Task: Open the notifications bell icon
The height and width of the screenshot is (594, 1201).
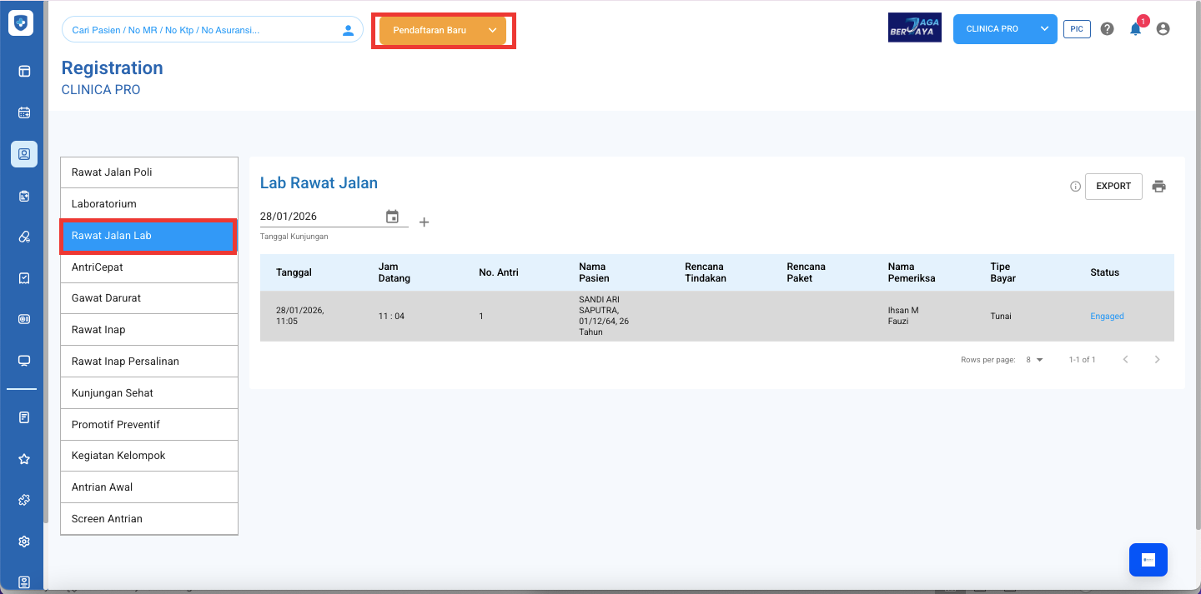Action: pyautogui.click(x=1135, y=29)
